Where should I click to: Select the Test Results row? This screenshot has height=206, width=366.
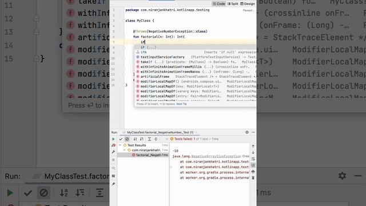tap(143, 145)
